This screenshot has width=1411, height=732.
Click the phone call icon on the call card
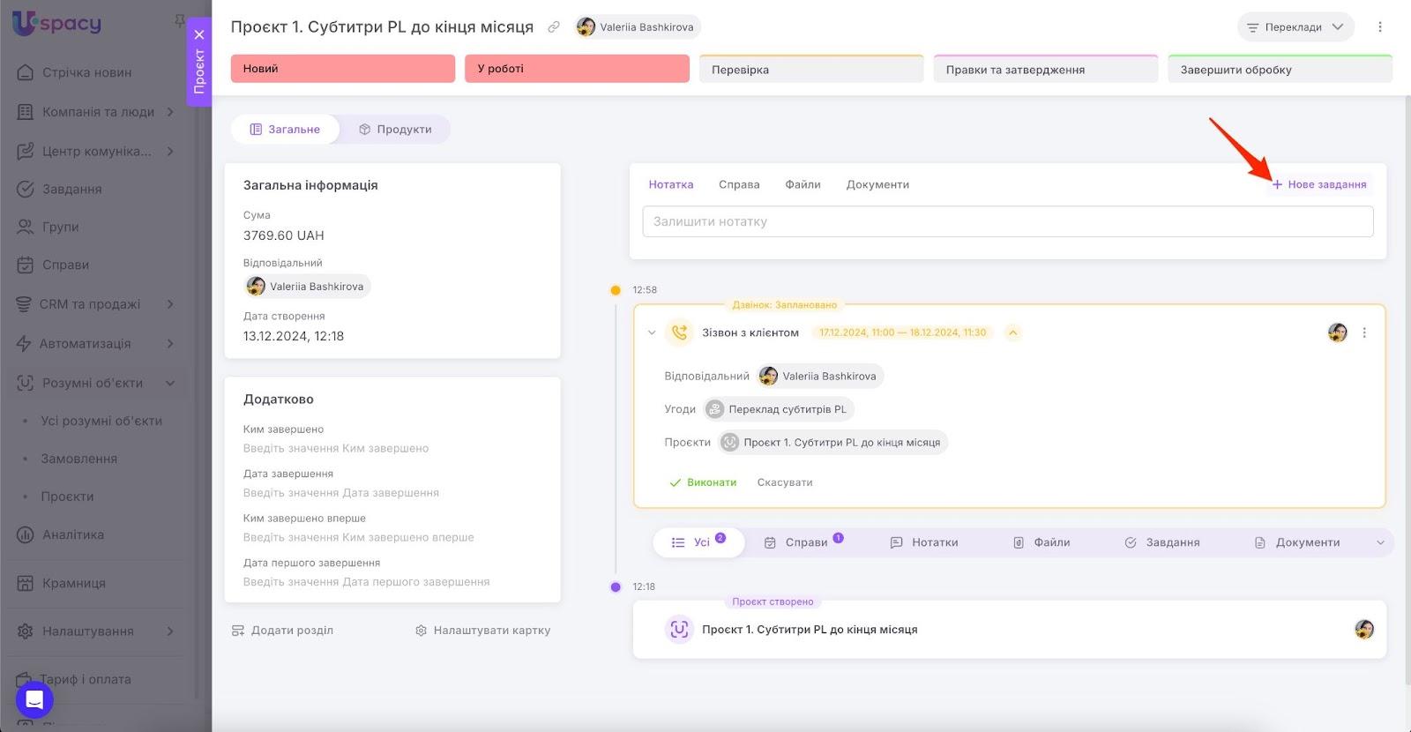(679, 332)
